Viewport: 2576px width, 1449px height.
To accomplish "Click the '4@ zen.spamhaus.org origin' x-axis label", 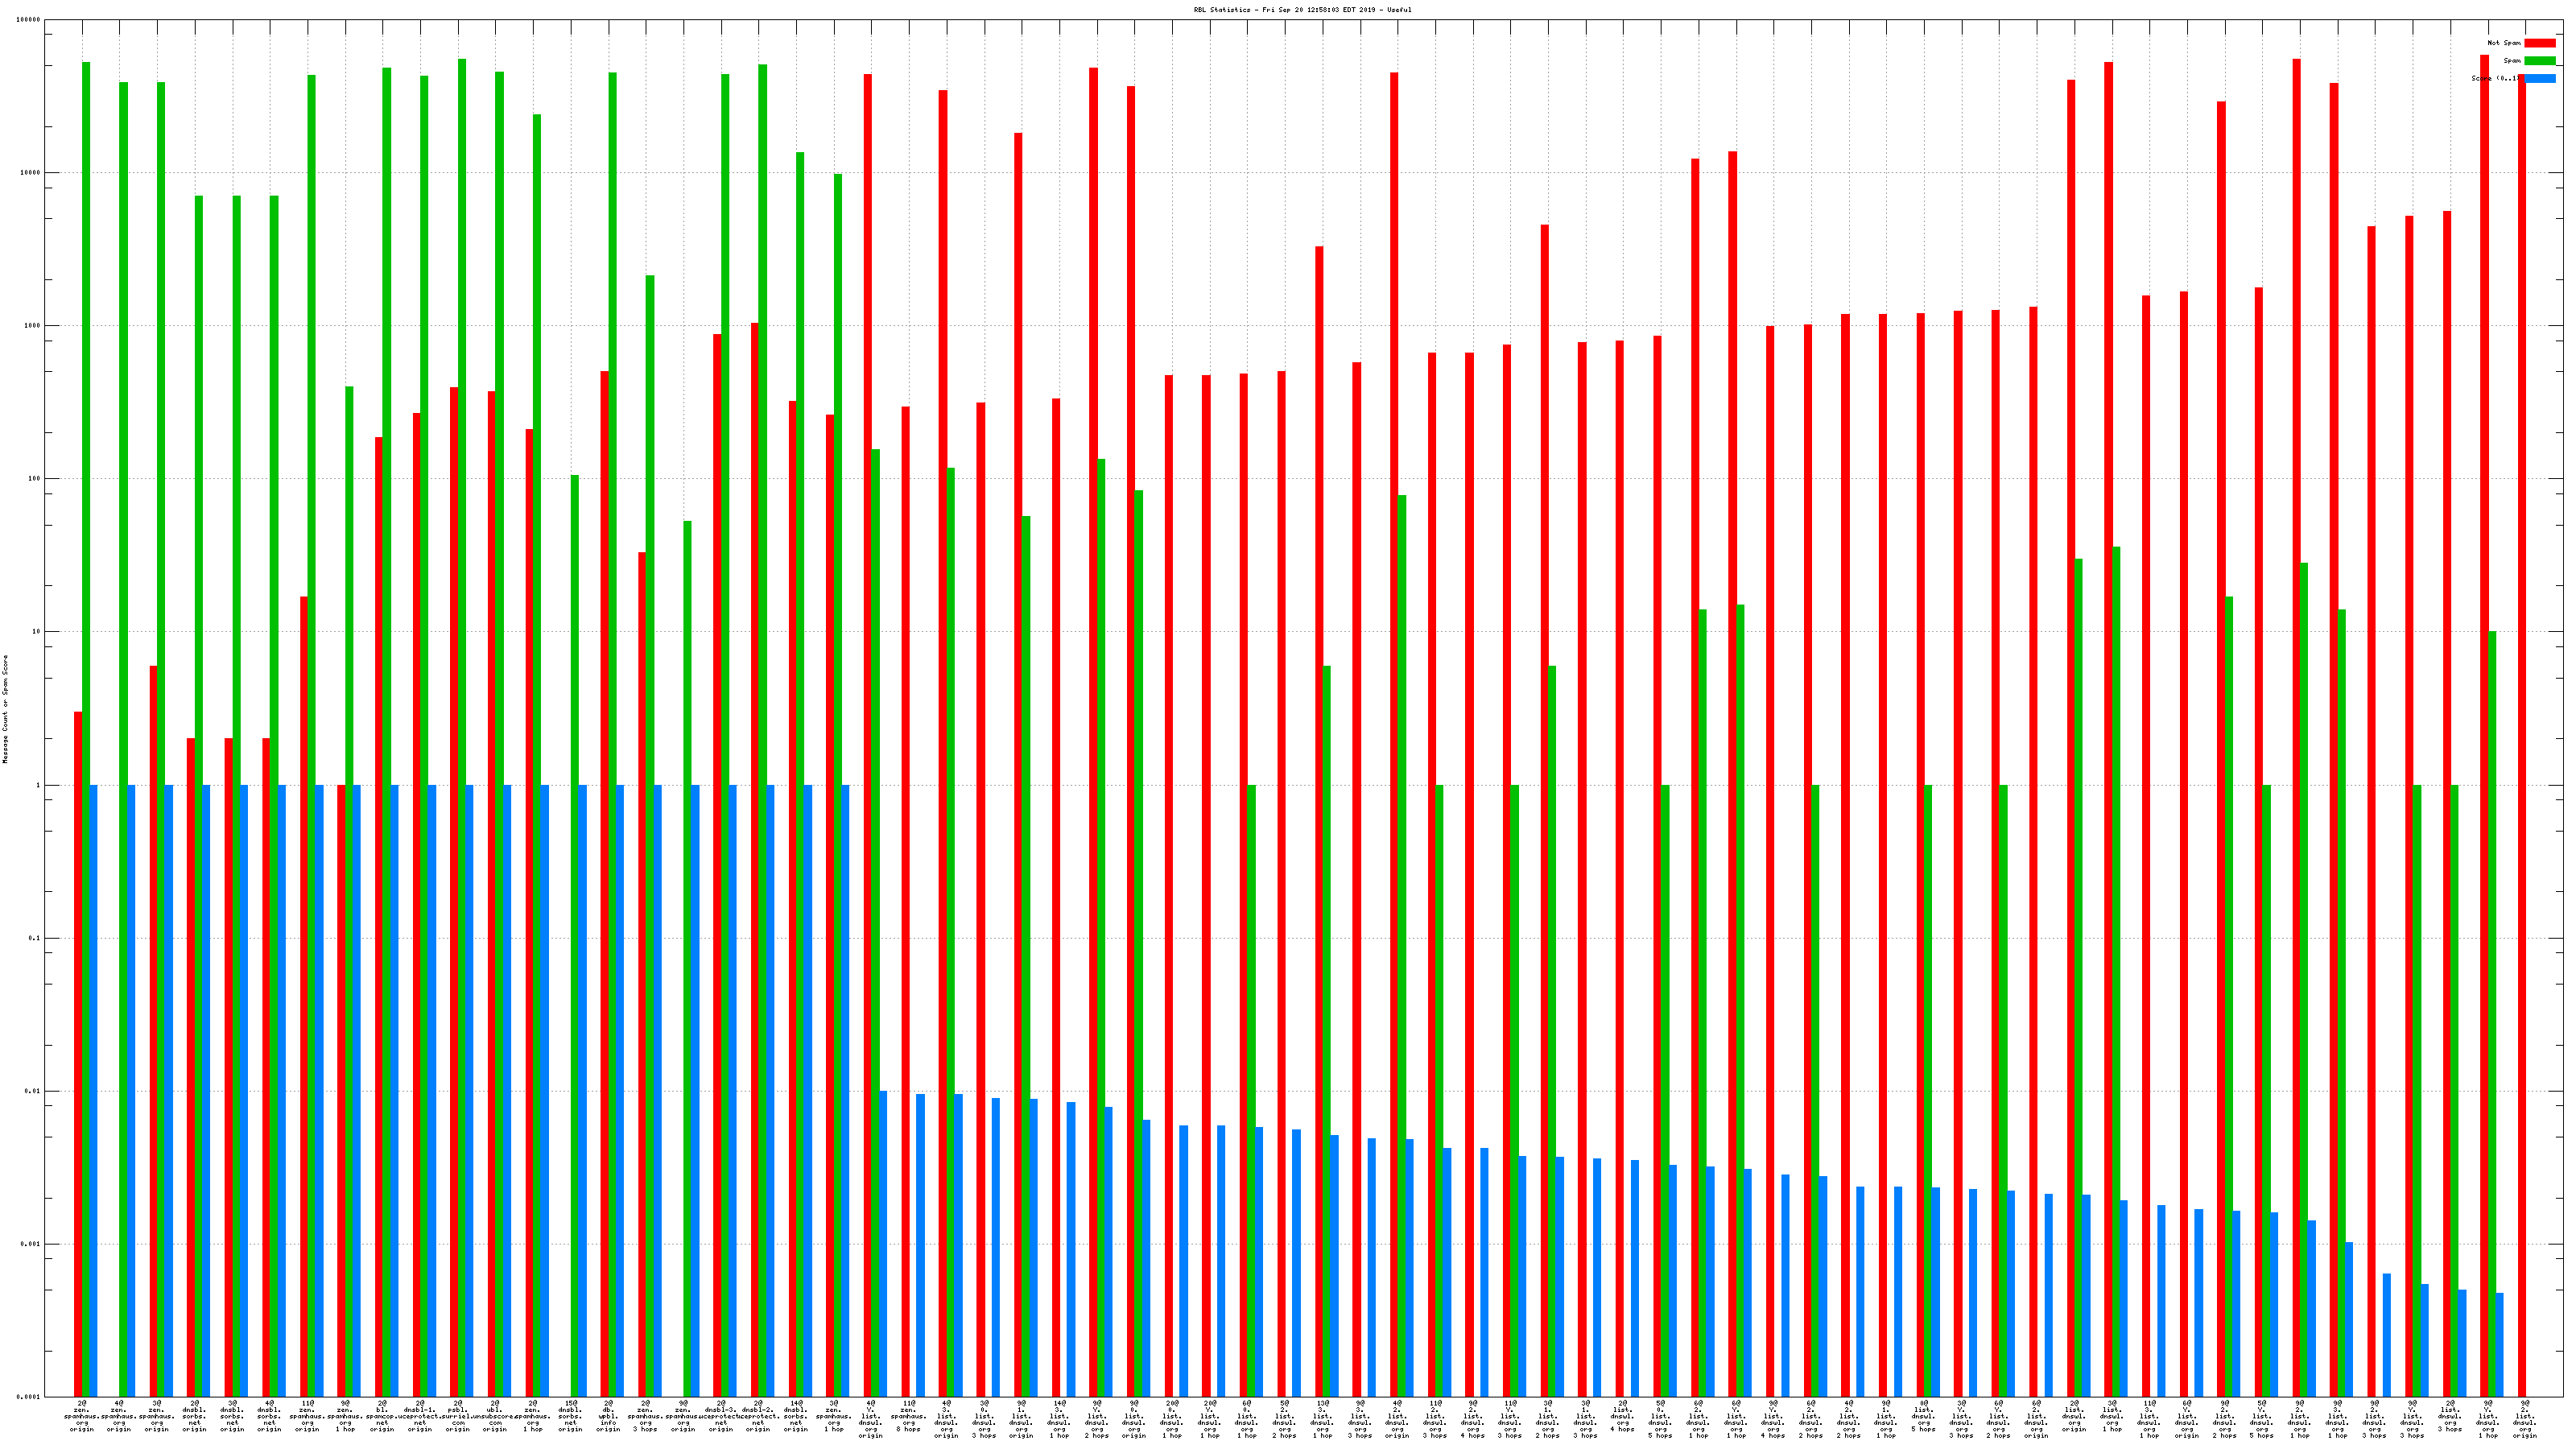I will [x=119, y=1416].
